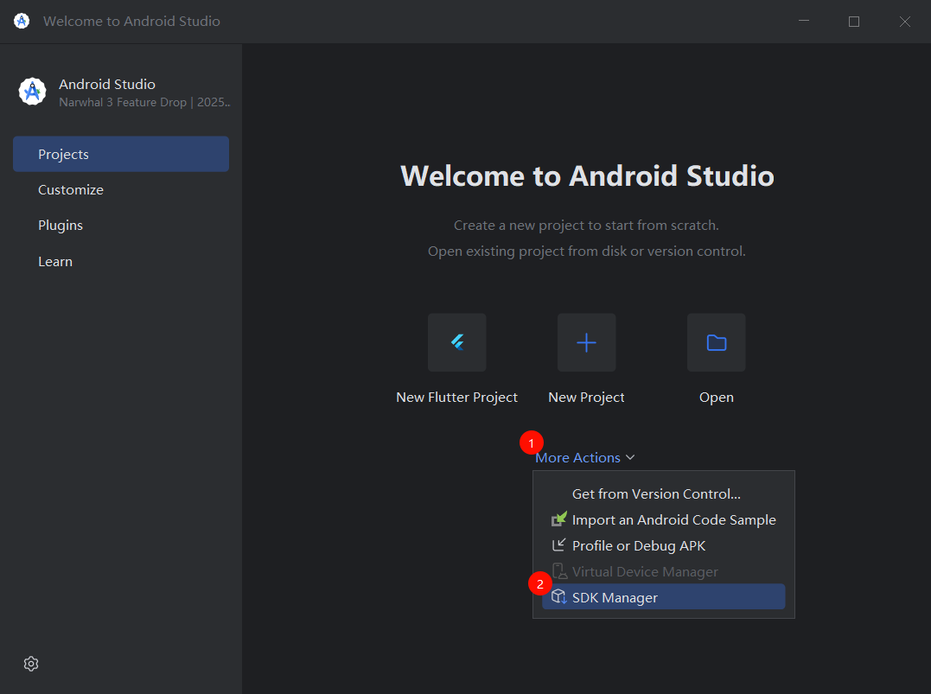Click the New Project plus icon
931x694 pixels.
pyautogui.click(x=586, y=342)
